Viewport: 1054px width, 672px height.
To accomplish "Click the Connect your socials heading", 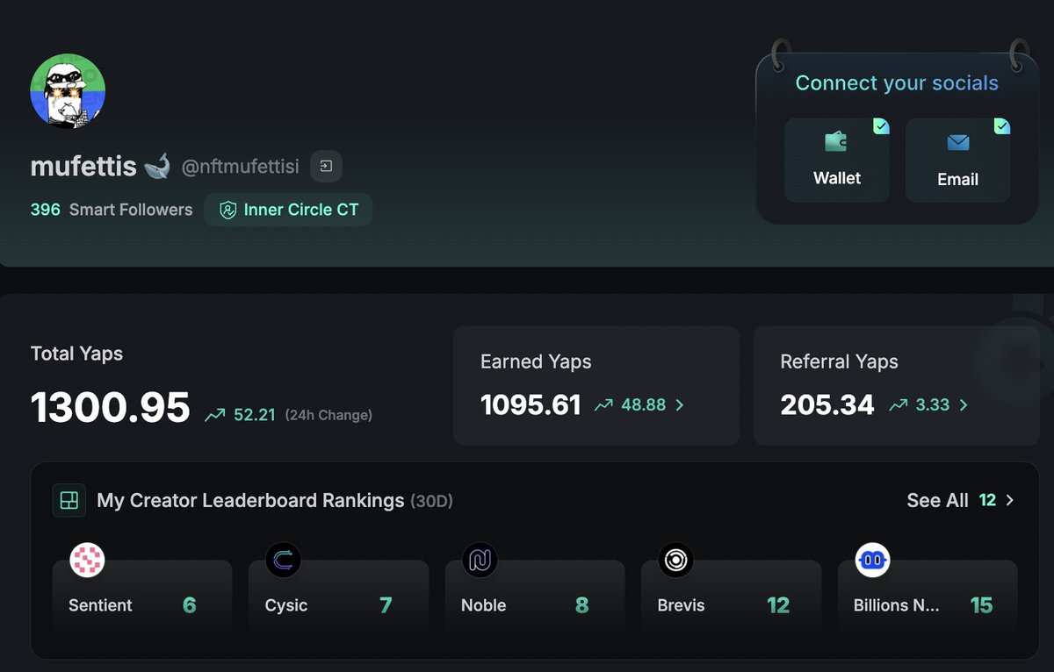I will [897, 83].
